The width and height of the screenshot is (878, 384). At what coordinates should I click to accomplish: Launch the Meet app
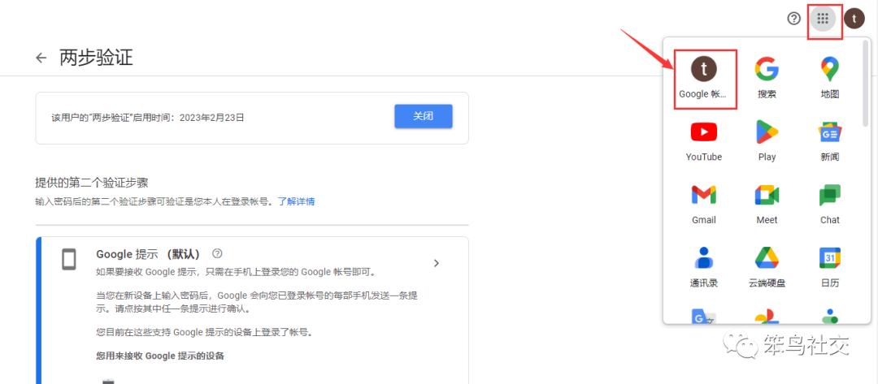pos(767,205)
